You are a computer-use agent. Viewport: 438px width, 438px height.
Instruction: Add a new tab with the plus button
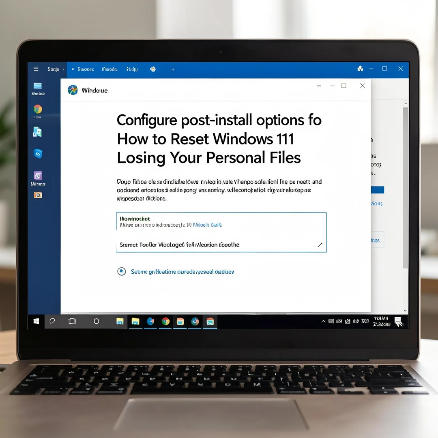click(x=173, y=69)
